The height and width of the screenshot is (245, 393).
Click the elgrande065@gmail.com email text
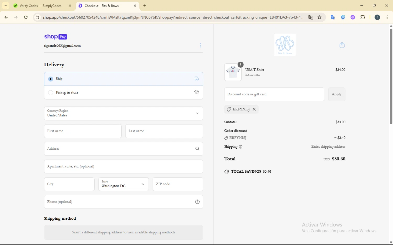tap(62, 45)
